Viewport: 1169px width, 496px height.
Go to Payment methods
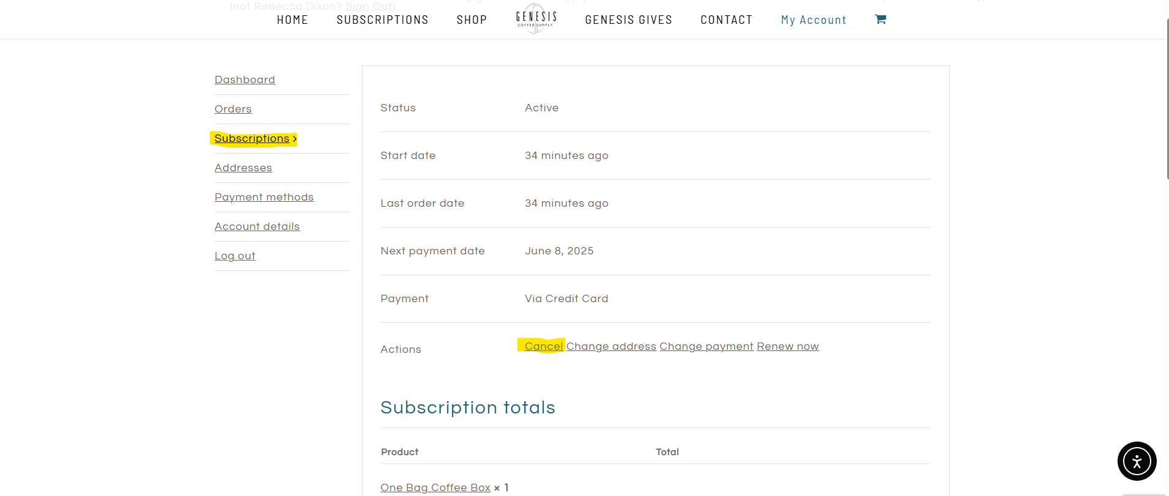pos(264,198)
